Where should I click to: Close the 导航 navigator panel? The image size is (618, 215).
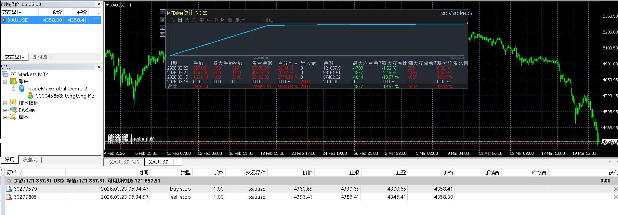[99, 67]
